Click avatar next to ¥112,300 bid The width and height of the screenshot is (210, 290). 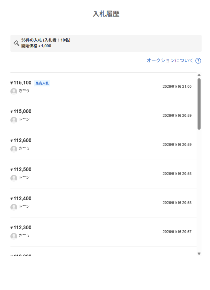(x=14, y=236)
